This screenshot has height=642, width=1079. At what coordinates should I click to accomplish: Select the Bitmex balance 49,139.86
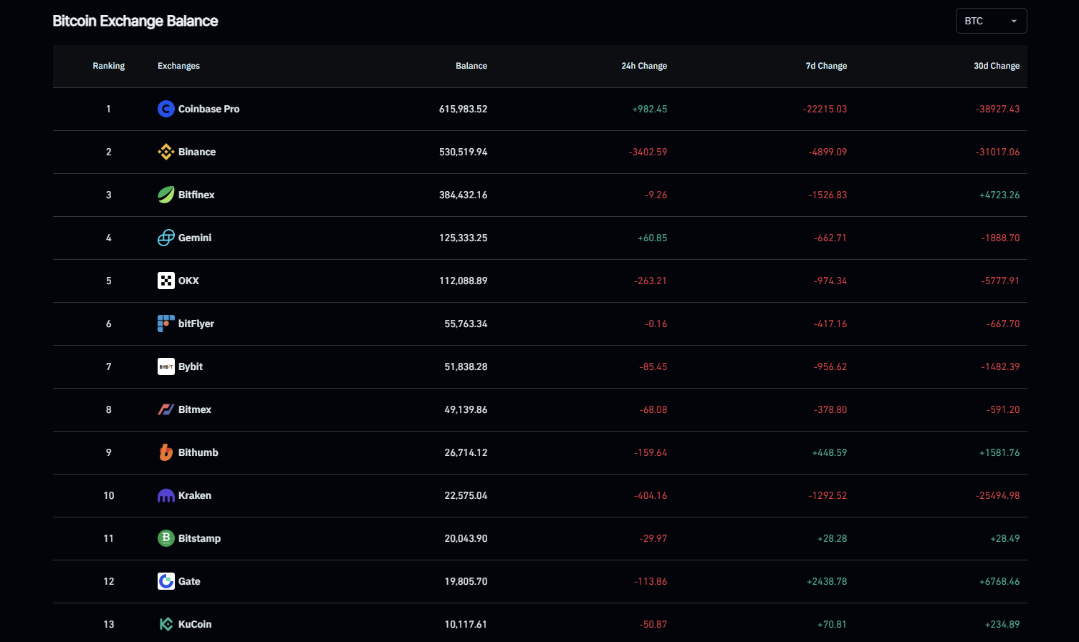466,409
